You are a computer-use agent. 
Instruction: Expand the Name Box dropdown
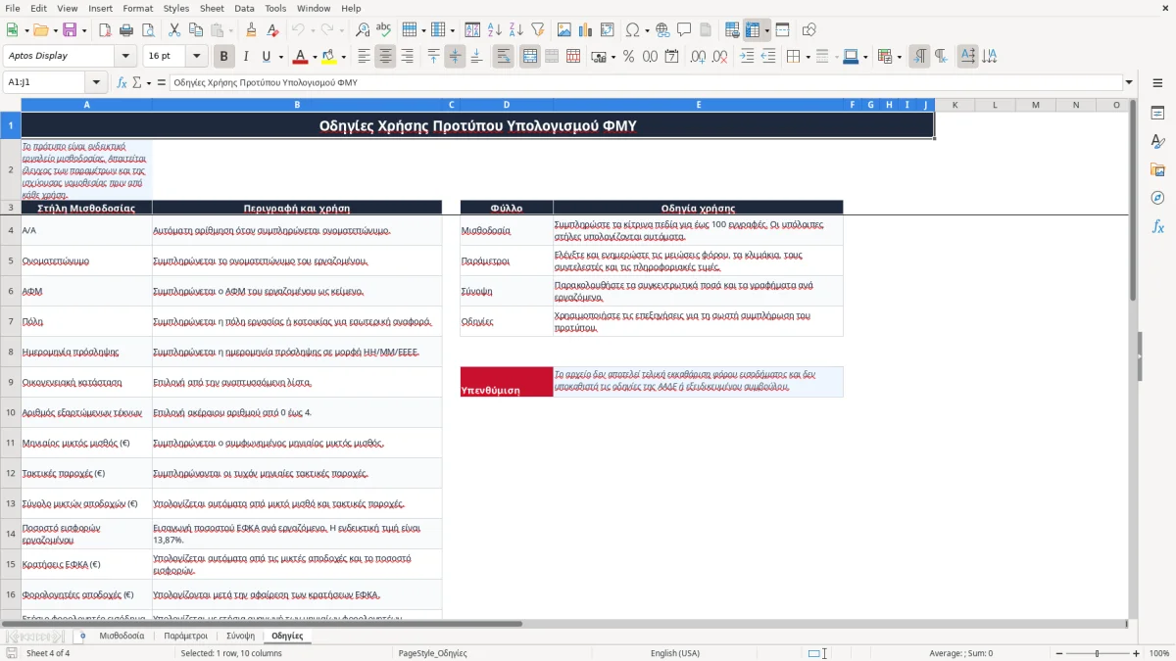pos(96,82)
